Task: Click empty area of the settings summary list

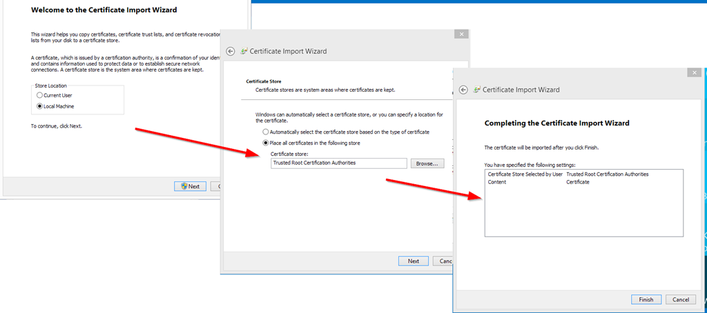Action: [x=583, y=214]
